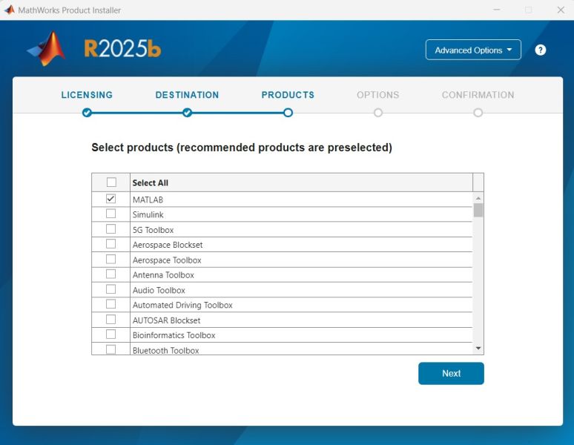Open the Advanced Options dropdown
The image size is (574, 445).
coord(473,50)
